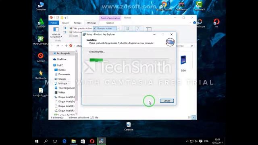Open File Explorer taskbar icon
Screen dimensions: 258x145
73,141
